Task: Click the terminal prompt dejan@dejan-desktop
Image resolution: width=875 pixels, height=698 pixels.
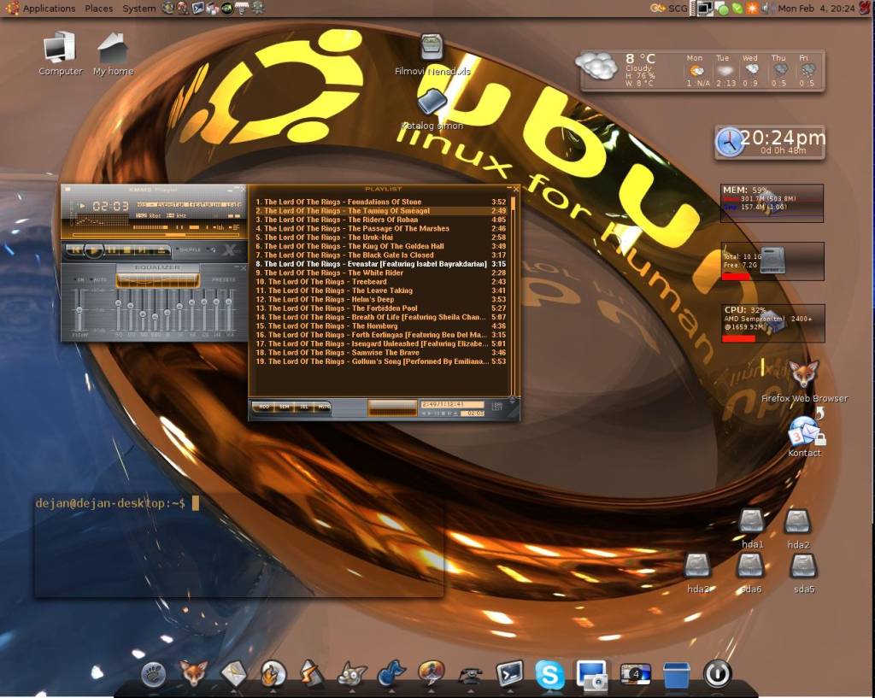Action: click(110, 503)
